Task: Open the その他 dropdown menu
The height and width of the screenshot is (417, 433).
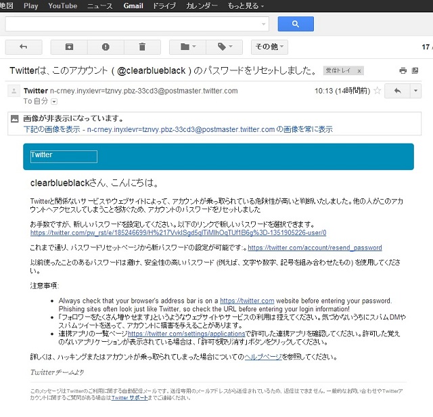Action: click(269, 47)
